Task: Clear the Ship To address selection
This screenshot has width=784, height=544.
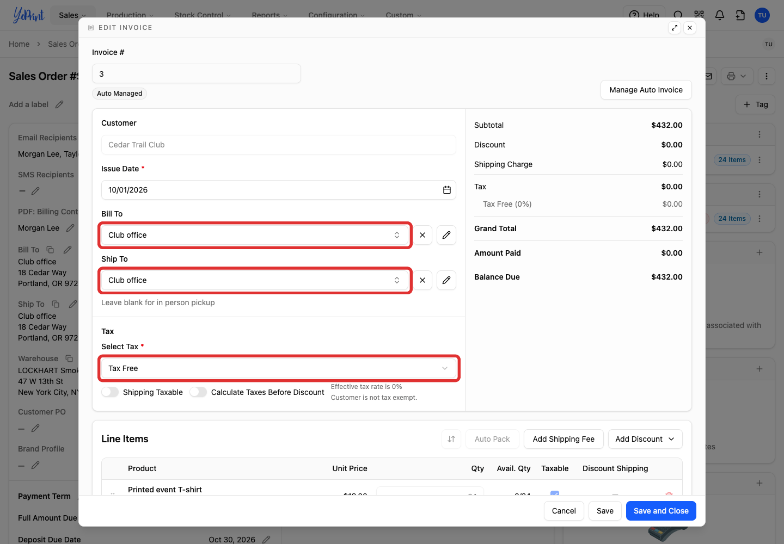Action: pos(422,280)
